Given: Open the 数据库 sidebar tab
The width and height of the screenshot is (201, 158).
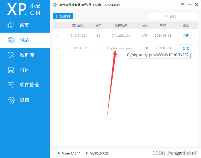Looking at the screenshot, I should click(25, 55).
